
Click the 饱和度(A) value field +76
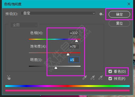click(x=74, y=47)
